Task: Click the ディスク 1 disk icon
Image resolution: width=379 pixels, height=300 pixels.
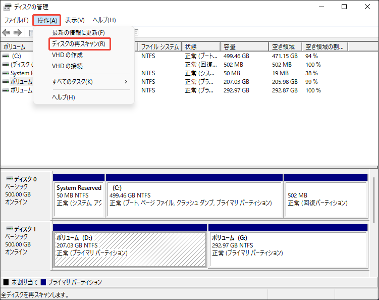Action: click(10, 228)
